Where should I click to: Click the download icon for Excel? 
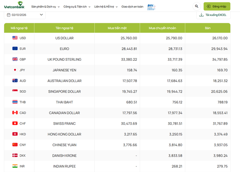201,15
